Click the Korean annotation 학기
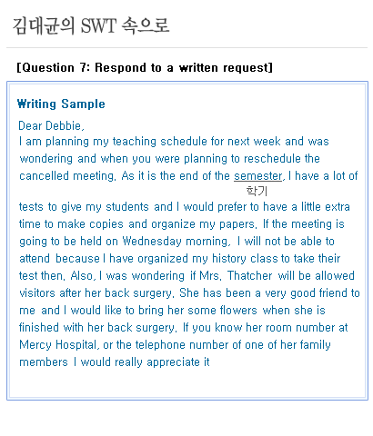The height and width of the screenshot is (436, 373). (257, 191)
